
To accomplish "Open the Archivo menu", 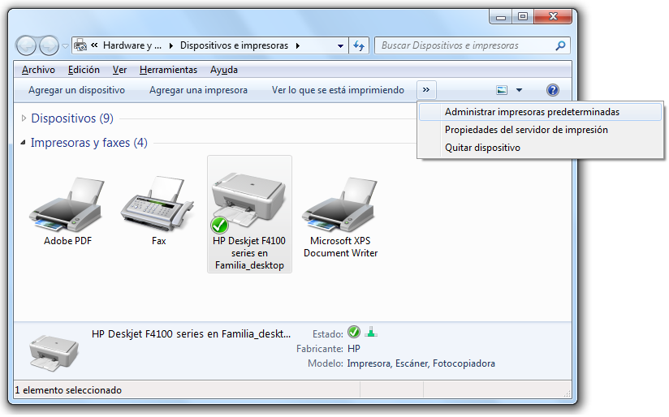I will [x=38, y=70].
